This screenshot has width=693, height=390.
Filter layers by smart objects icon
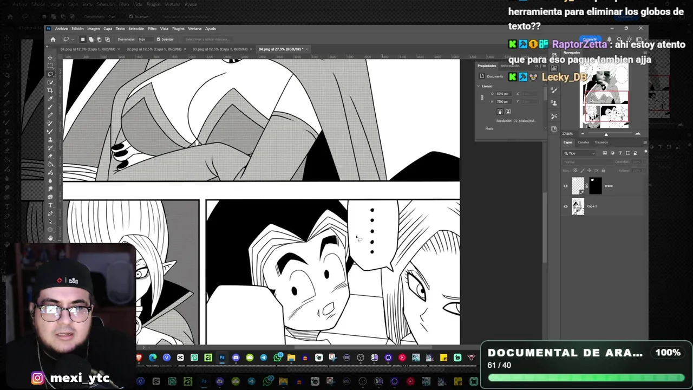pos(635,153)
